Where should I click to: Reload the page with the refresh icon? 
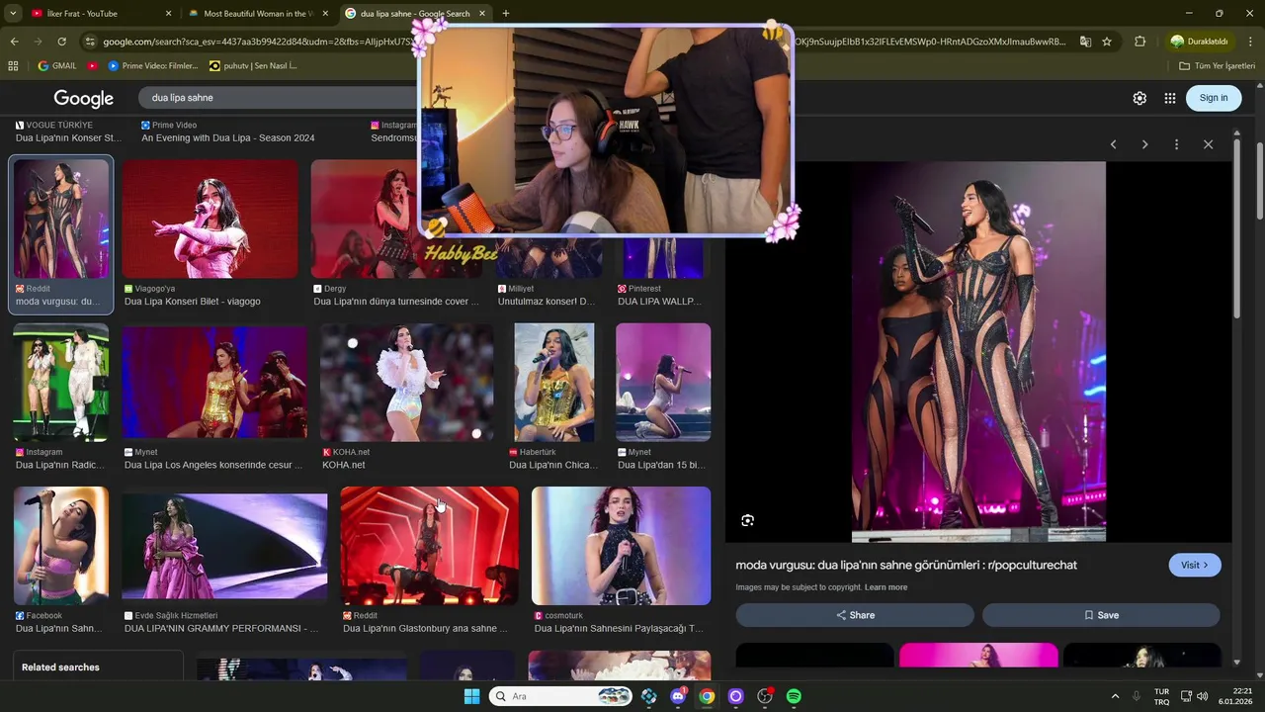click(61, 42)
